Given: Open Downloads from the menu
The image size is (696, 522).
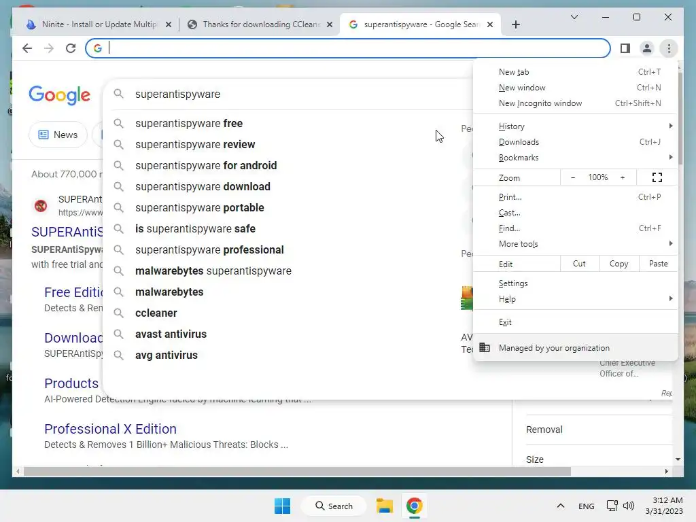Looking at the screenshot, I should click(575, 142).
